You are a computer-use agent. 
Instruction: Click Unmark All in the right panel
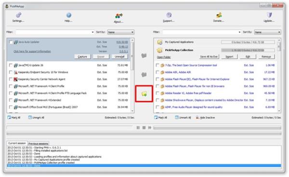tap(183, 118)
